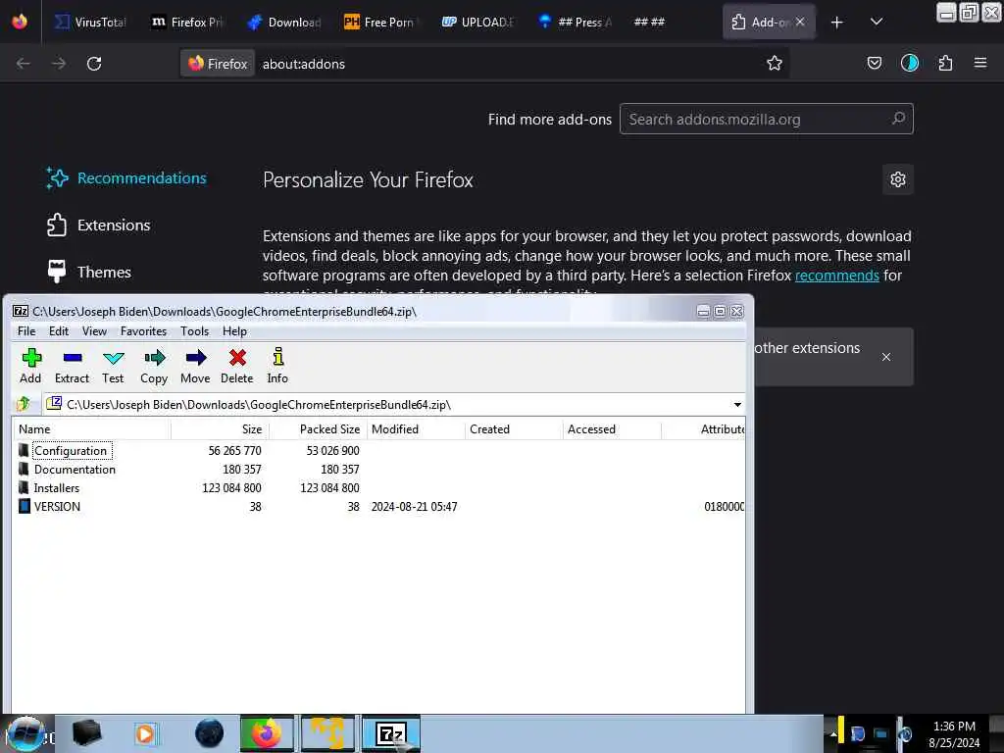The width and height of the screenshot is (1004, 753).
Task: Open the media player taskbar icon
Action: (145, 733)
